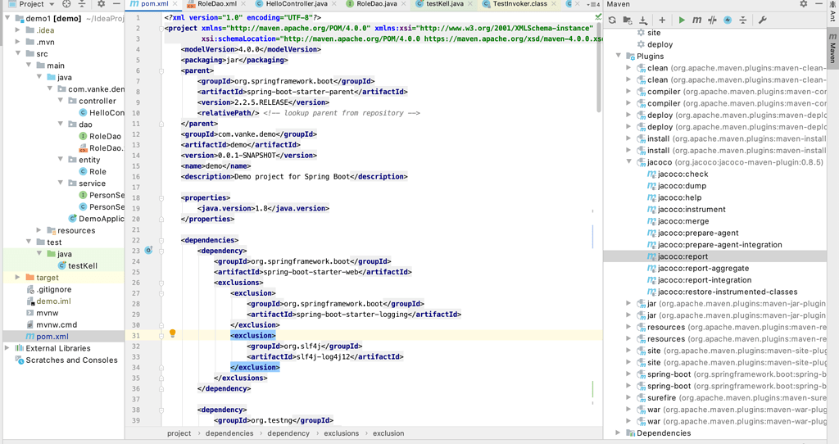Click the dependencies breadcrumb in editor footer
Image resolution: width=839 pixels, height=444 pixels.
coord(229,433)
